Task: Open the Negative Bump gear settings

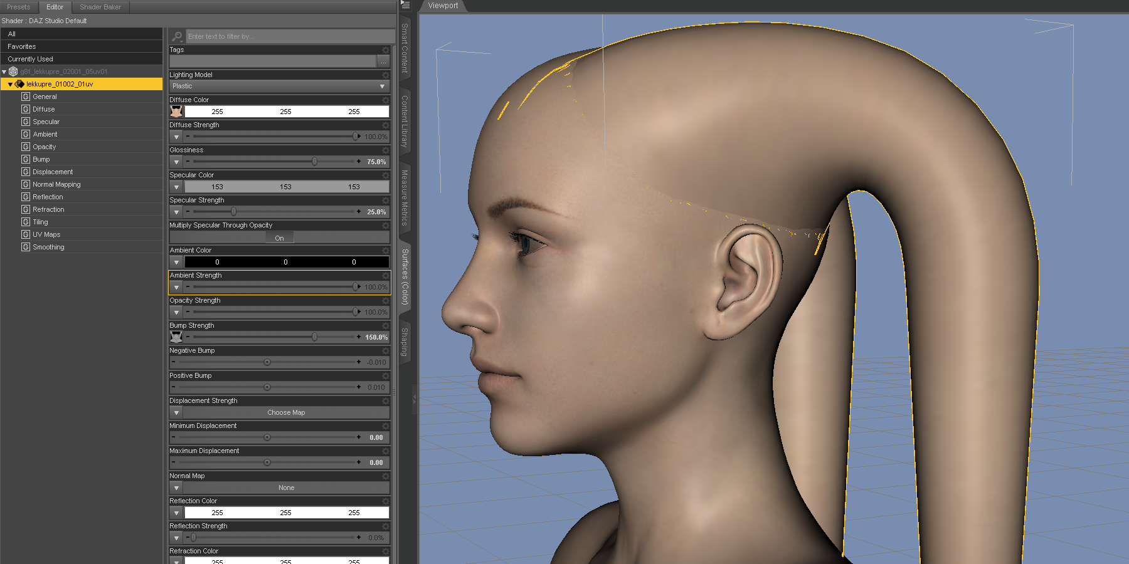Action: (386, 351)
